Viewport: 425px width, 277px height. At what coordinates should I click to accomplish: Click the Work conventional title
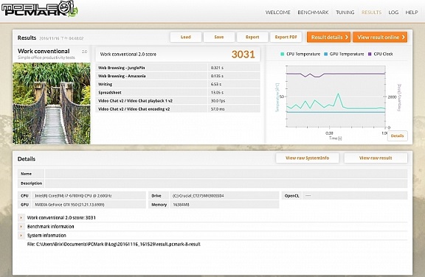tap(44, 51)
